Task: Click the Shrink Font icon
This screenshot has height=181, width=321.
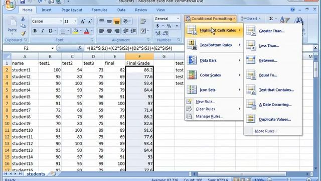Action: (90, 21)
